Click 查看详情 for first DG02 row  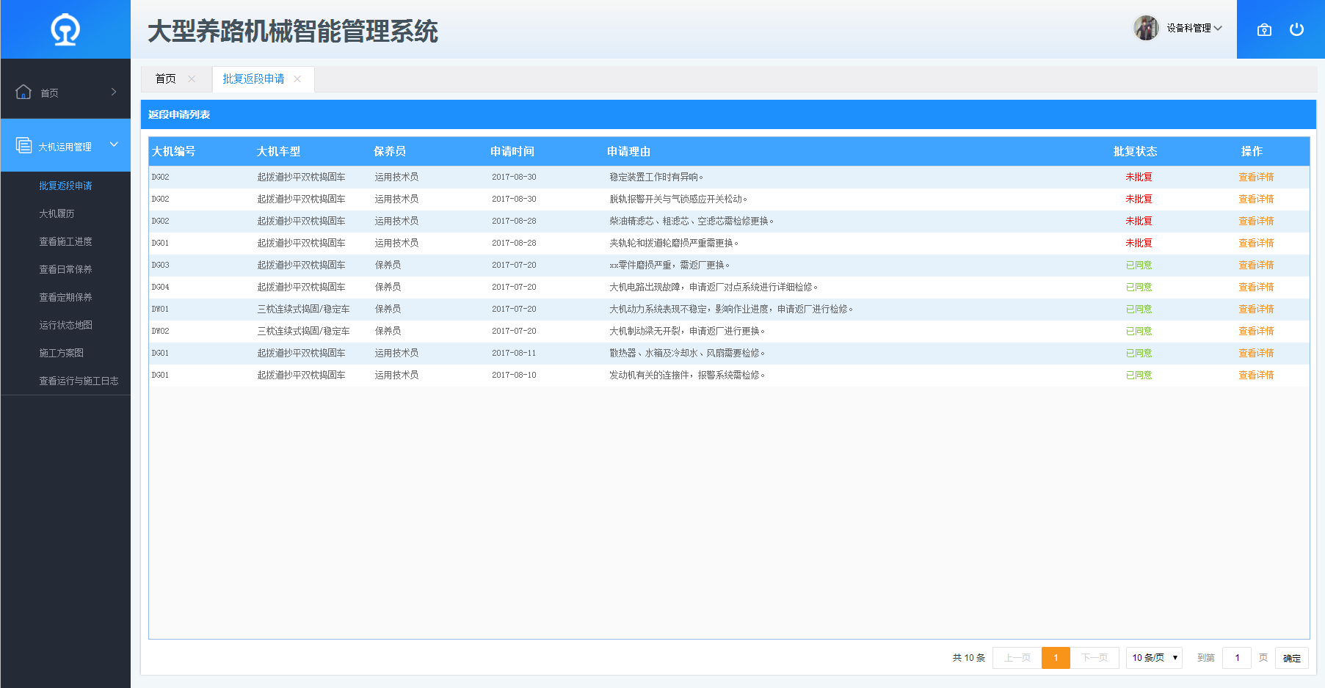1256,177
